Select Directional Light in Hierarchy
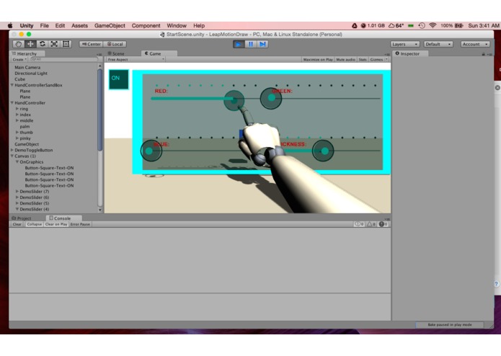501x356 pixels. pos(31,73)
